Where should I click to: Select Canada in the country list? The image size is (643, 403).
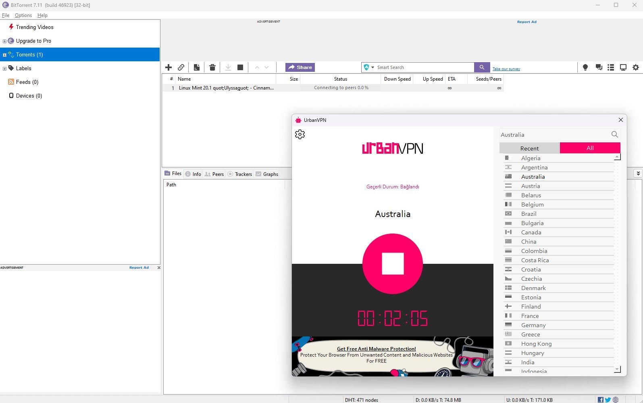pos(559,232)
